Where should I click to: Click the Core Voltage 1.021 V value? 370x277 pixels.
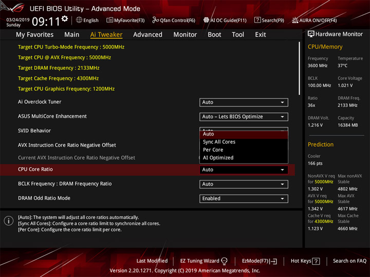pyautogui.click(x=345, y=86)
